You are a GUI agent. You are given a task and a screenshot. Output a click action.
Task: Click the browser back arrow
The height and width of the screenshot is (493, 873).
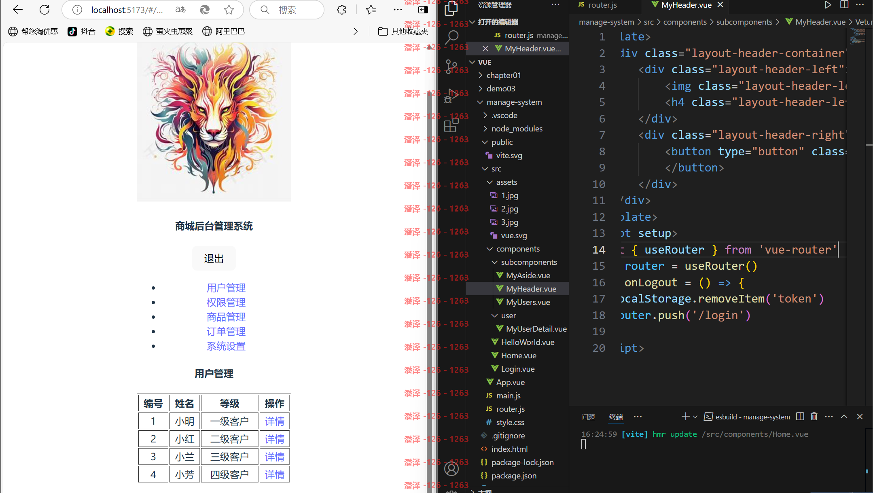click(17, 10)
